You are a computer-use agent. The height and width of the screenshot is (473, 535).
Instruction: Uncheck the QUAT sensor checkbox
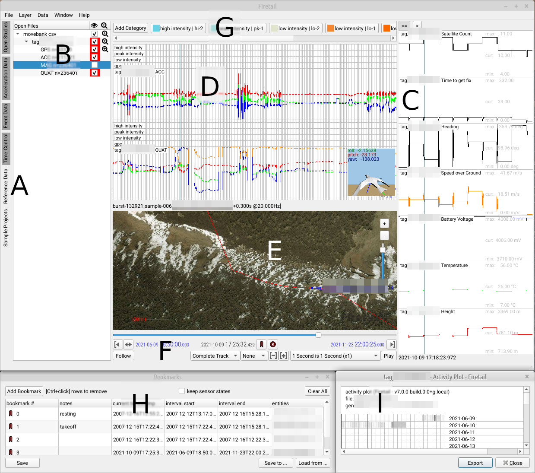coord(95,73)
